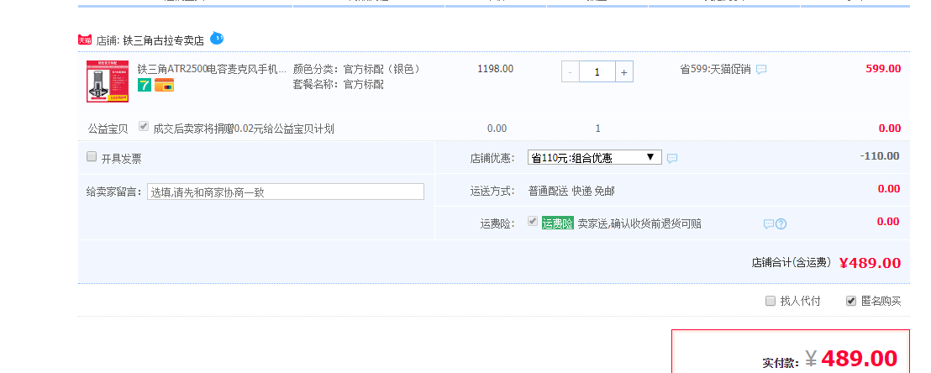
Task: Open the blue Wangwang chat icon by store name
Action: point(218,39)
